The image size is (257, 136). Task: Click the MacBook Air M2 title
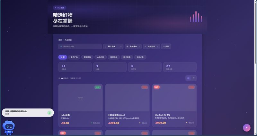(x=163, y=115)
